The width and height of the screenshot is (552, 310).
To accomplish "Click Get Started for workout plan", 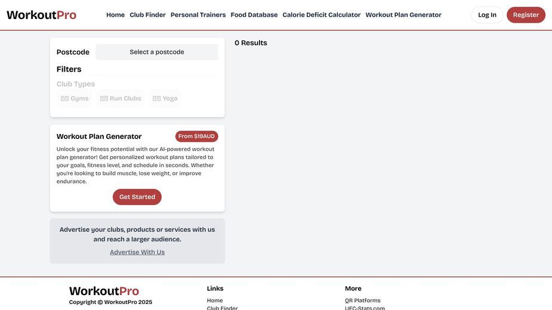I will pyautogui.click(x=137, y=197).
